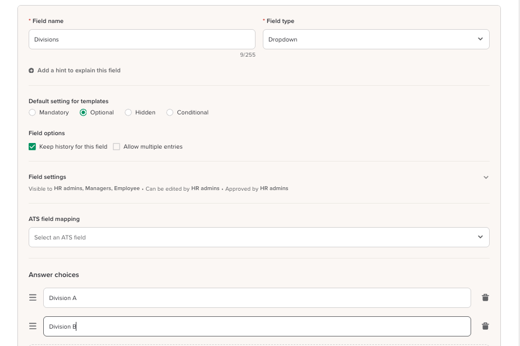Enable Allow multiple entries checkbox

117,147
